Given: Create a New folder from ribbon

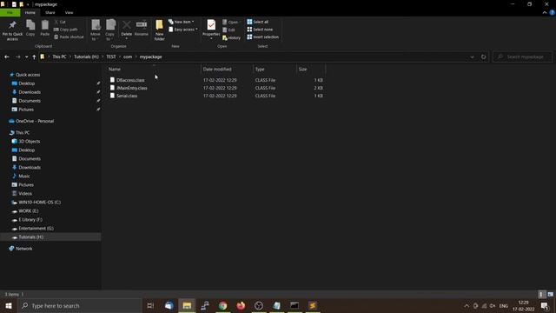Looking at the screenshot, I should (159, 30).
